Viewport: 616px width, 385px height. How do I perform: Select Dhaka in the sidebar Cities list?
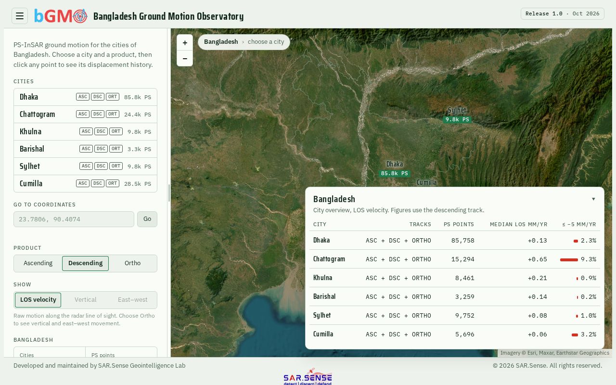(x=85, y=97)
